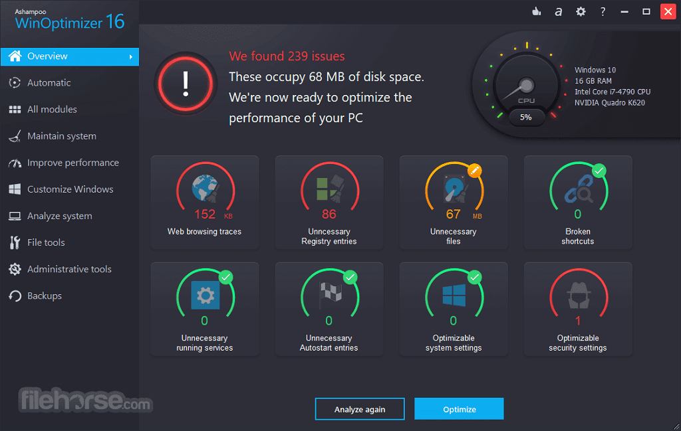The height and width of the screenshot is (431, 681).
Task: Click the Maintain system broom icon
Action: pyautogui.click(x=15, y=136)
